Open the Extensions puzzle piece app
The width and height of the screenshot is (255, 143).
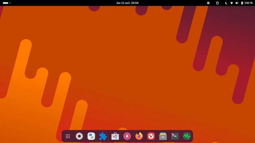click(103, 136)
